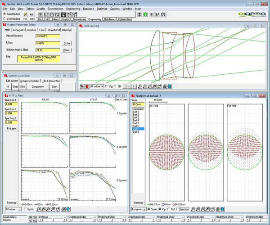Click the first magnifier zoom icon in Lens Drawing

tap(140, 86)
